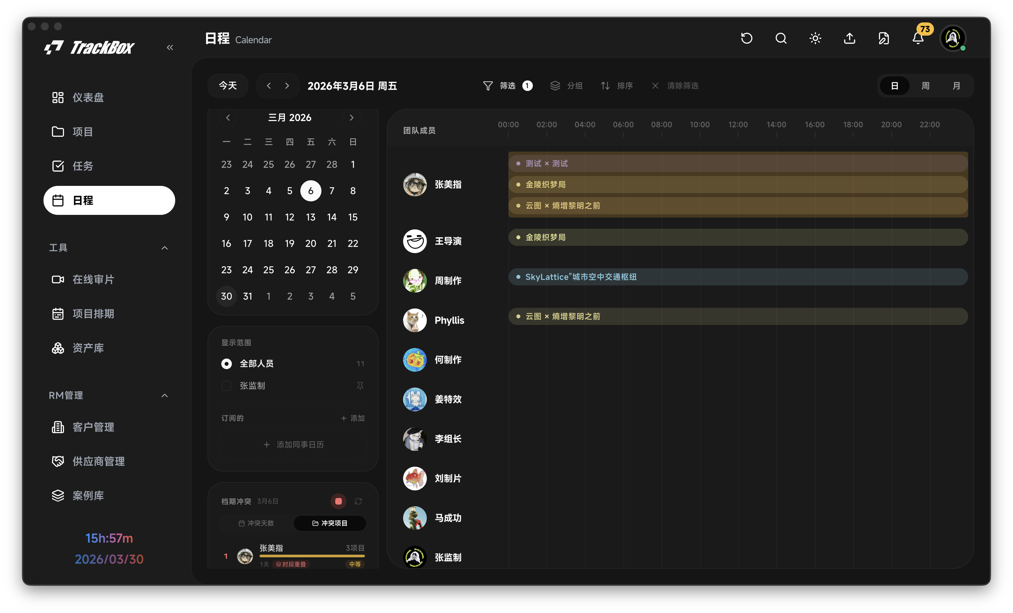The height and width of the screenshot is (613, 1013).
Task: Click the red stop button in 档期冲突
Action: 338,501
